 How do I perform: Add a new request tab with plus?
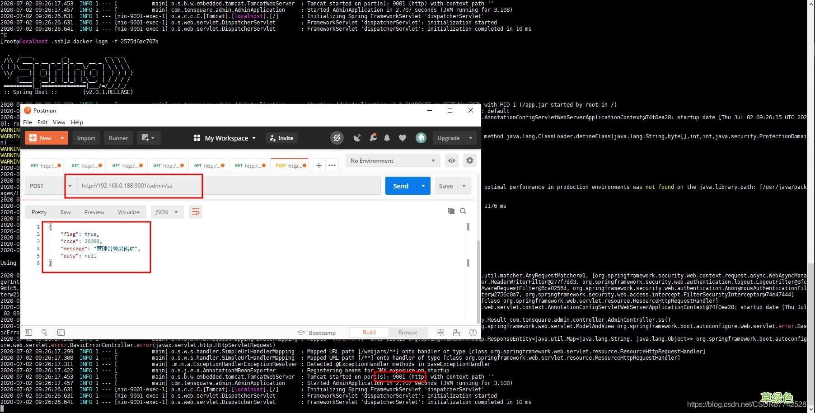319,165
